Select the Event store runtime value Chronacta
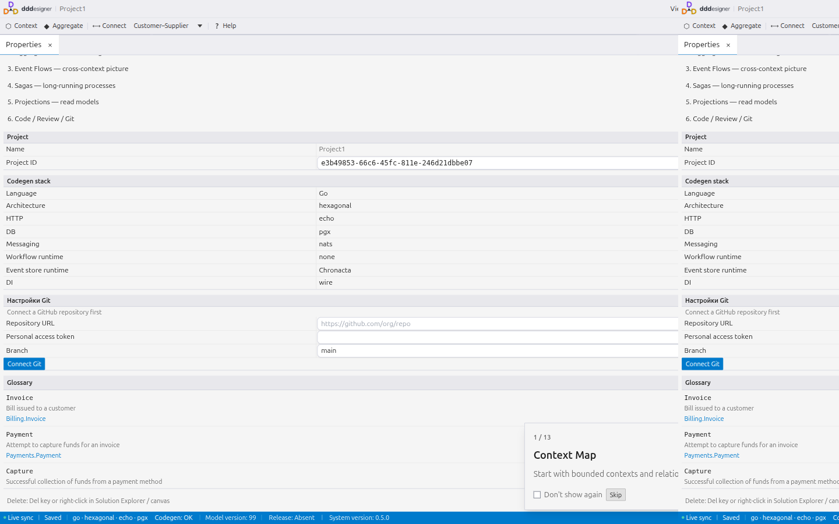Image resolution: width=839 pixels, height=524 pixels. (x=335, y=270)
